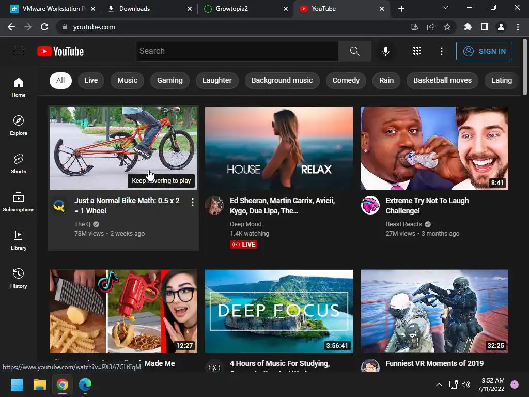The width and height of the screenshot is (529, 397).
Task: Click the YouTube search input field
Action: click(238, 51)
